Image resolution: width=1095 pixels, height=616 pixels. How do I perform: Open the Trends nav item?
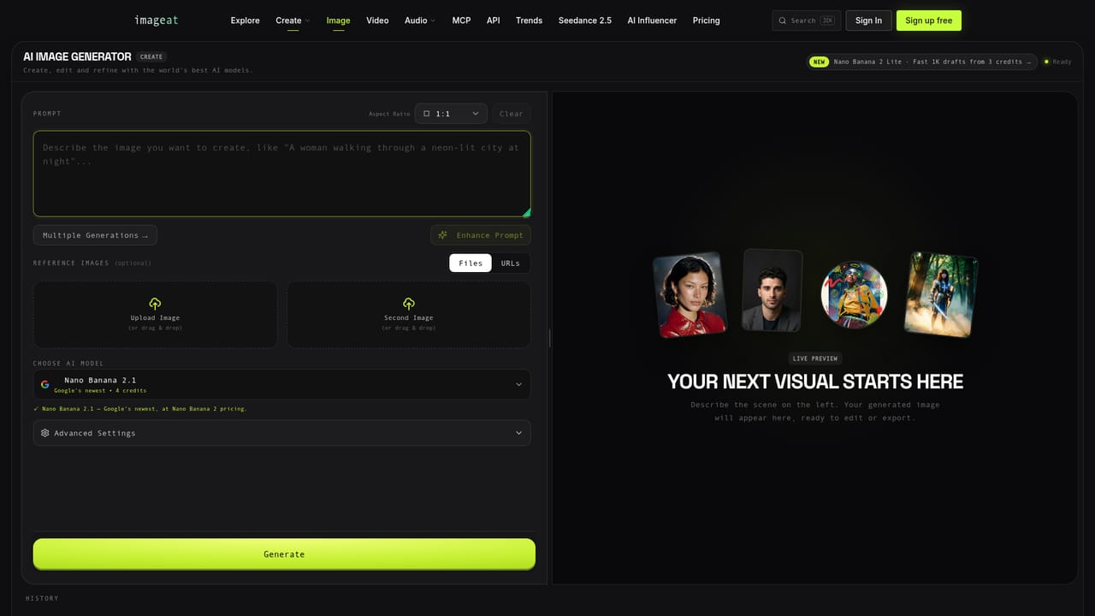click(x=529, y=21)
